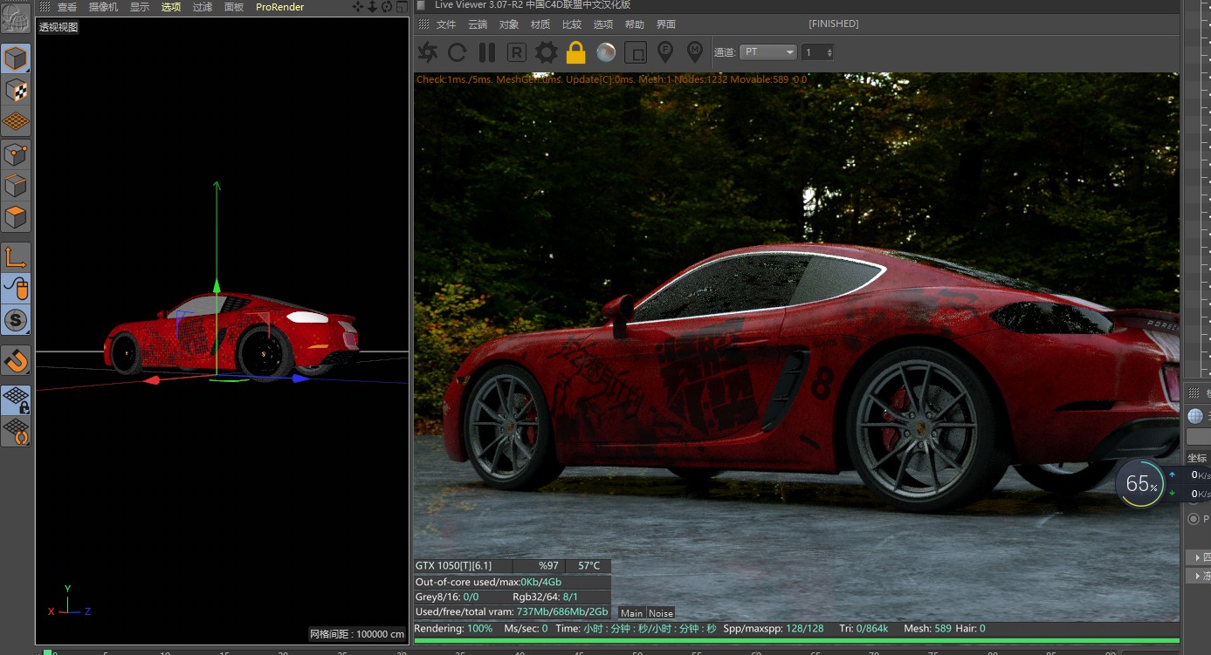1211x655 pixels.
Task: Open the 通道 PT channel dropdown
Action: point(767,51)
